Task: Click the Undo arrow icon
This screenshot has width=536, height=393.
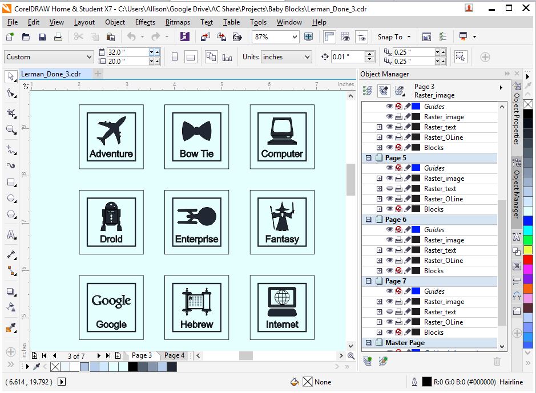Action: [x=132, y=37]
